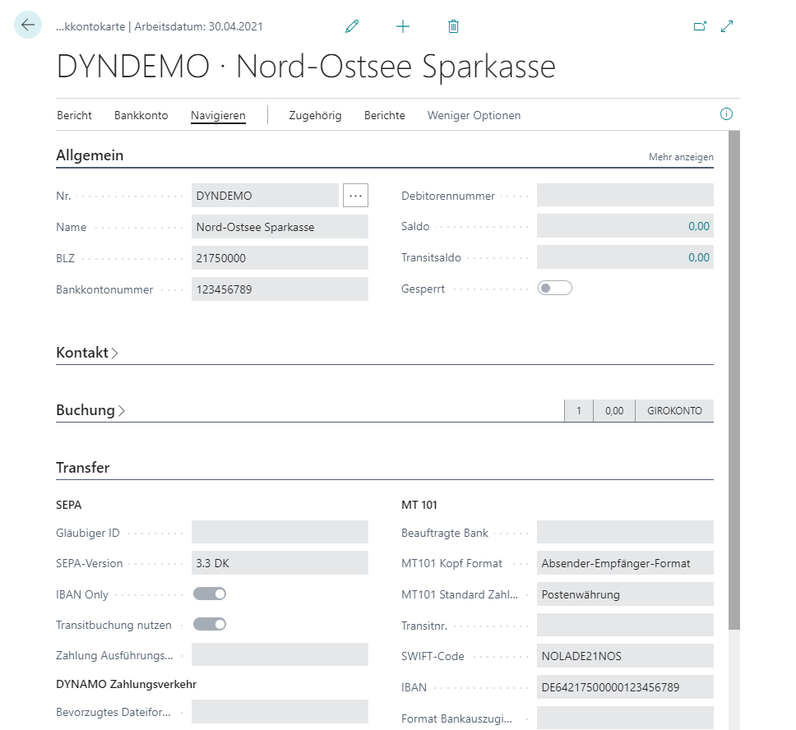Click the BLZ field 21750000
Image resolution: width=796 pixels, height=730 pixels.
[x=280, y=258]
